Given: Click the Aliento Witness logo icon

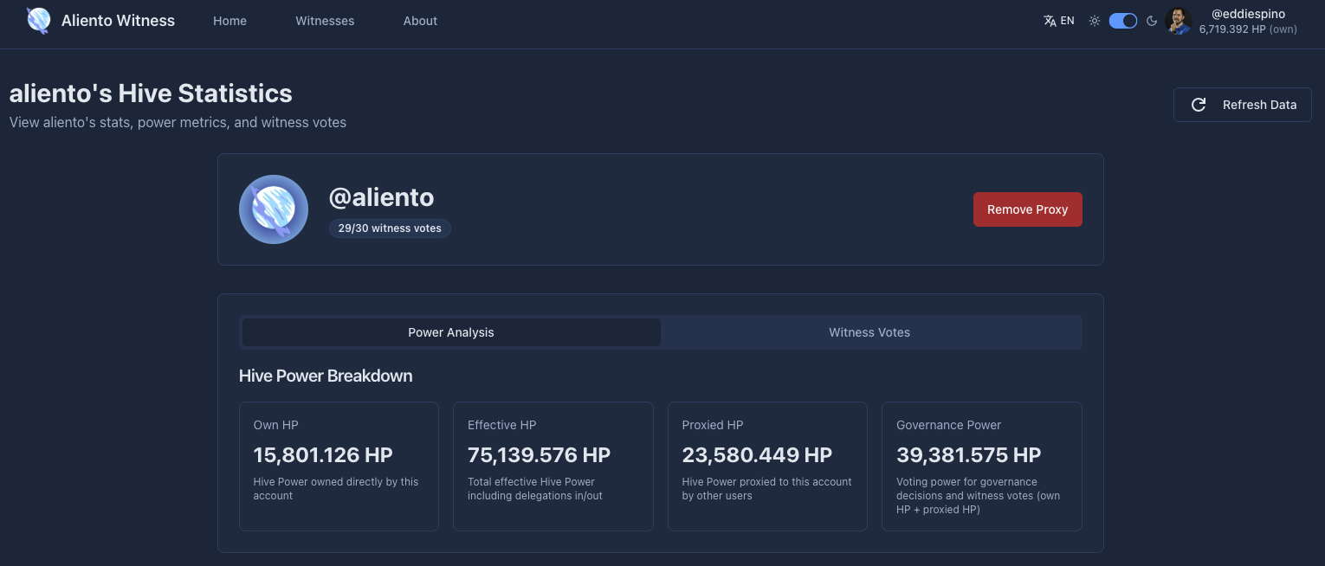Looking at the screenshot, I should click(39, 20).
